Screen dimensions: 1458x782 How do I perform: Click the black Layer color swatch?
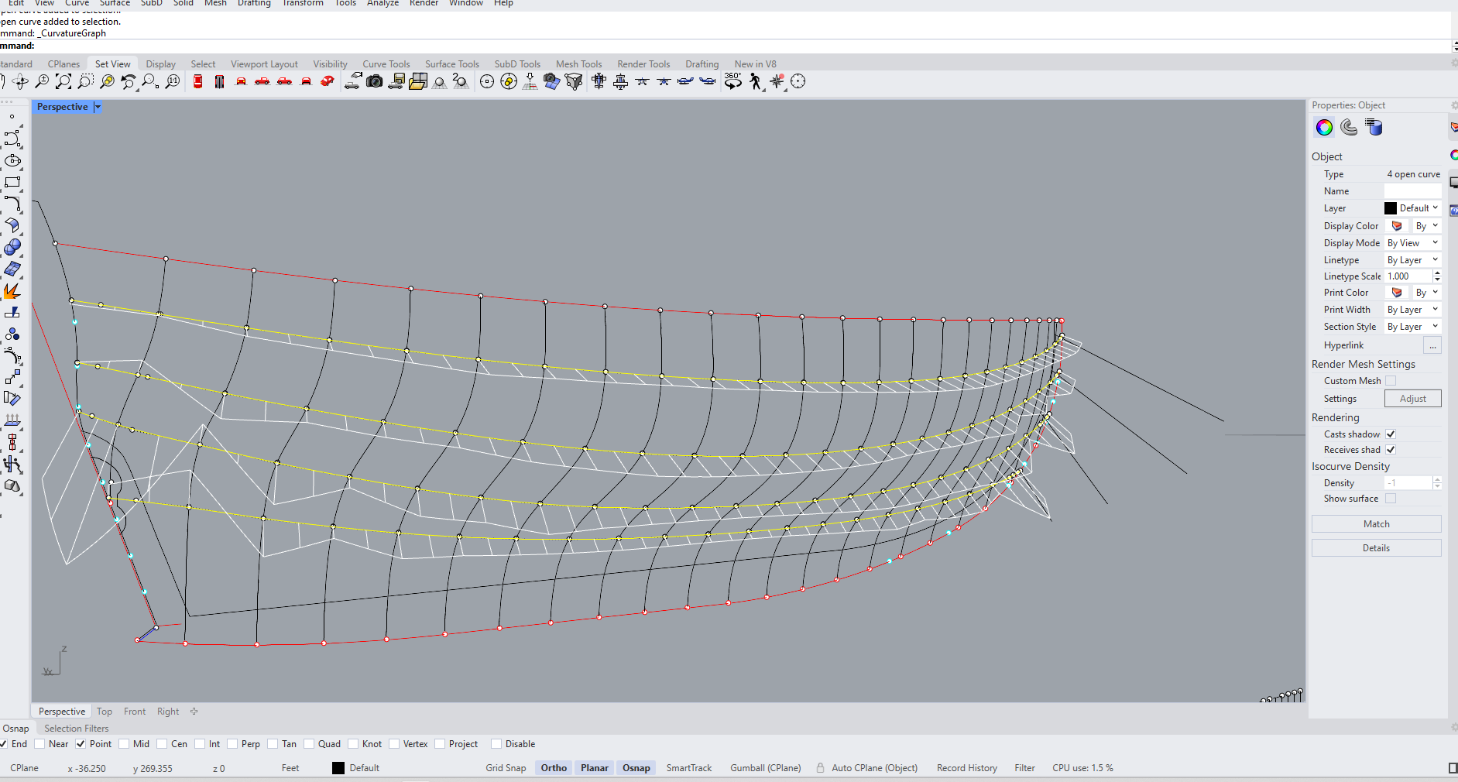(x=1391, y=208)
